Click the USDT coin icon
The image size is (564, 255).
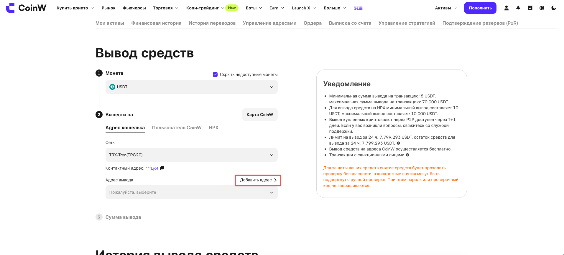(112, 87)
